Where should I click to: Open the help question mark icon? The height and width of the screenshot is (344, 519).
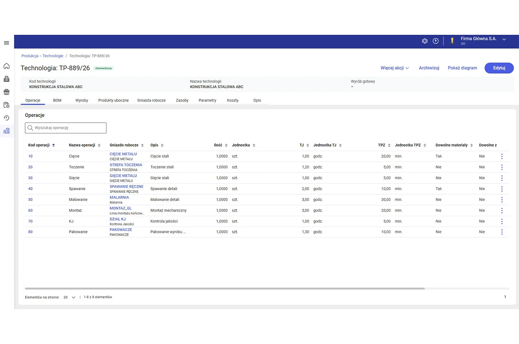click(435, 41)
